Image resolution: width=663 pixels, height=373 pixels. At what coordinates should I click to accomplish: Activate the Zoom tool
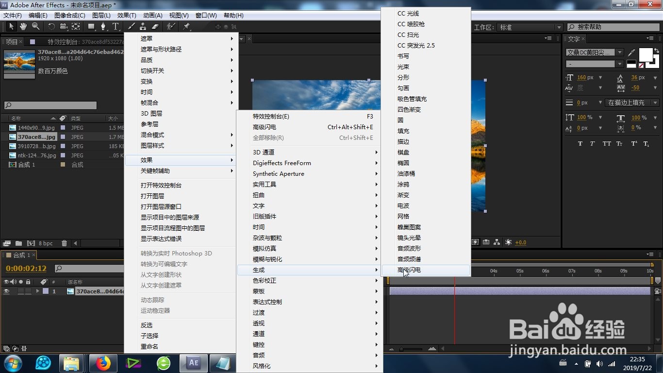pos(35,26)
